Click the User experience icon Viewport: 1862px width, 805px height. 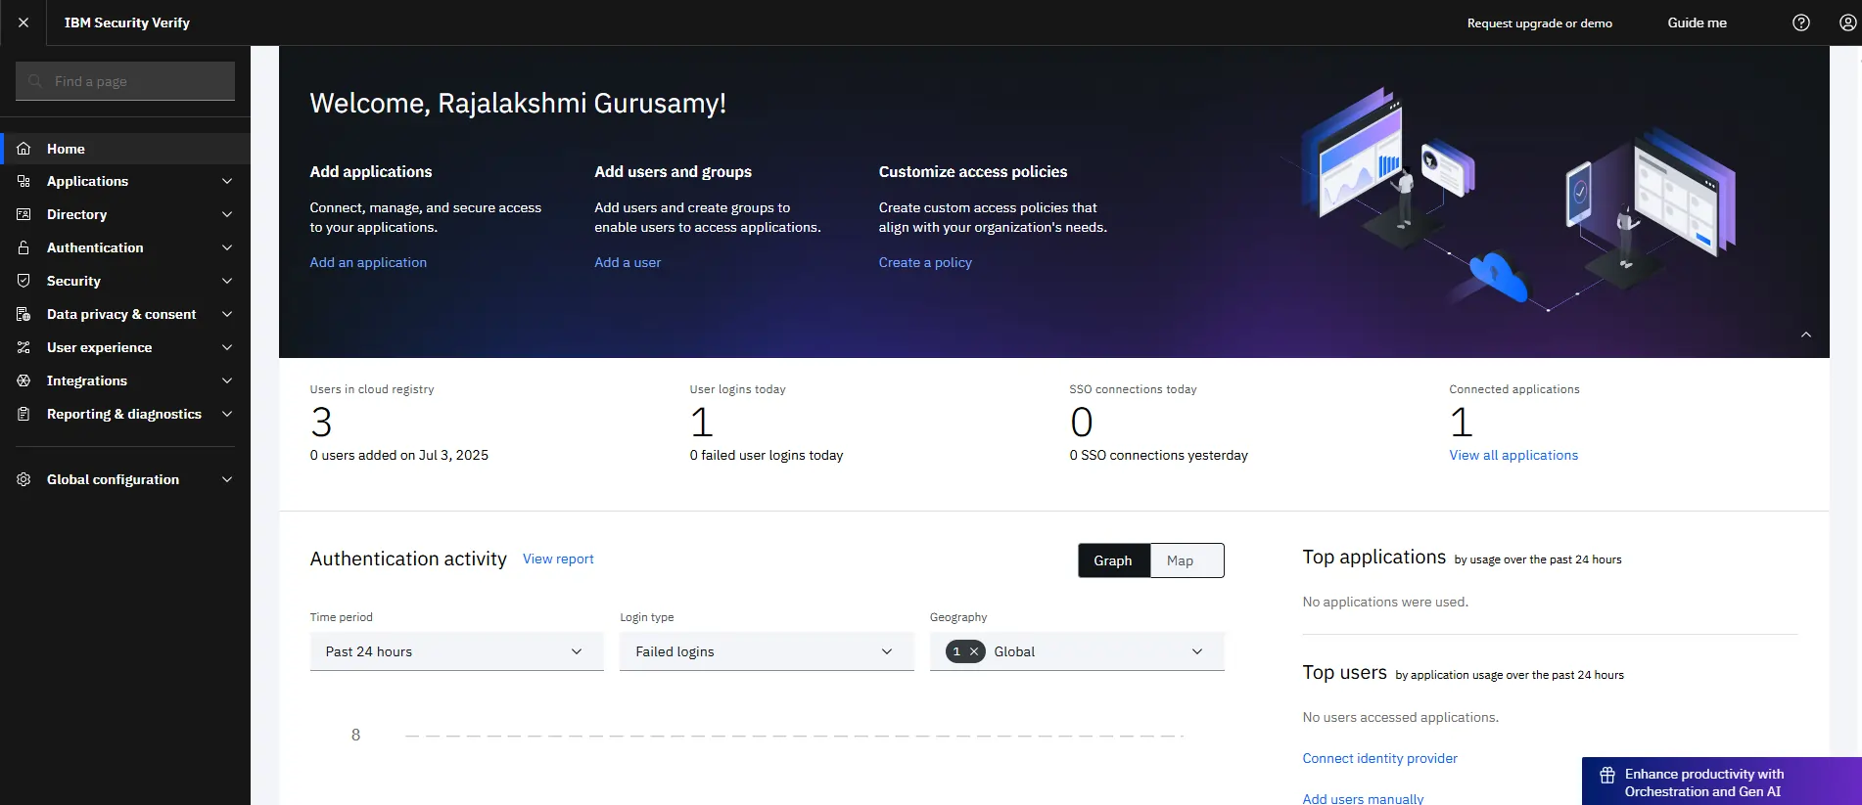click(x=23, y=347)
